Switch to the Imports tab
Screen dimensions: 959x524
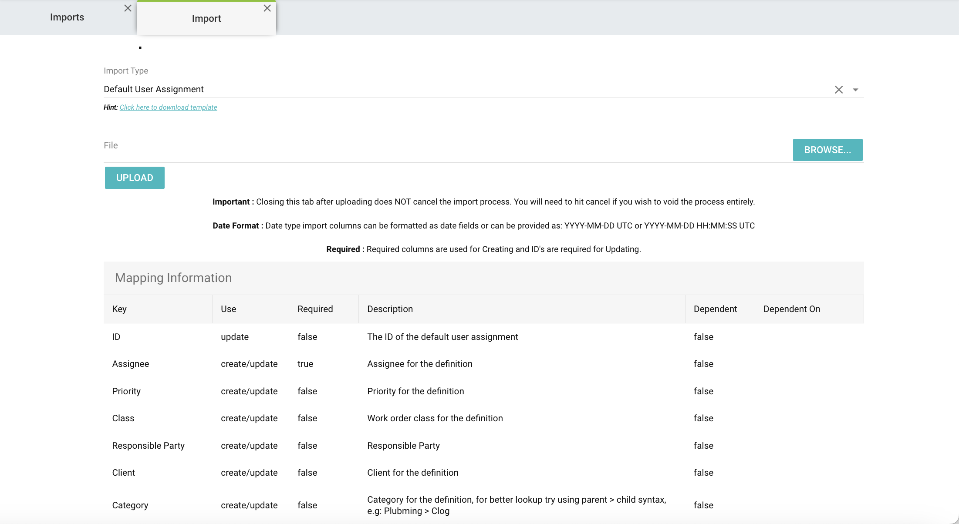click(x=67, y=17)
